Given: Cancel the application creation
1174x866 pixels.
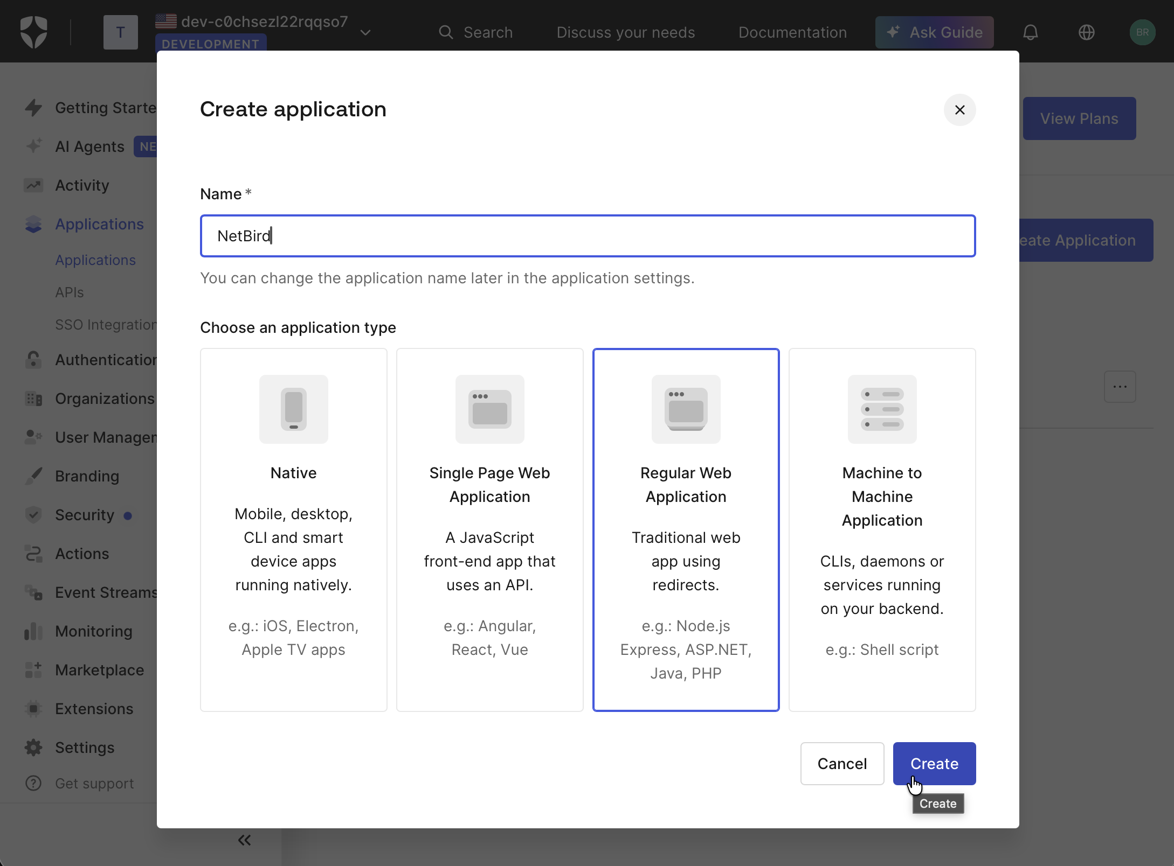Looking at the screenshot, I should coord(842,763).
